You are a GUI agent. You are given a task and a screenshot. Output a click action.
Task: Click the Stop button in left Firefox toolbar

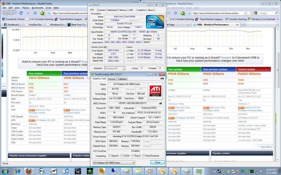[x=28, y=13]
